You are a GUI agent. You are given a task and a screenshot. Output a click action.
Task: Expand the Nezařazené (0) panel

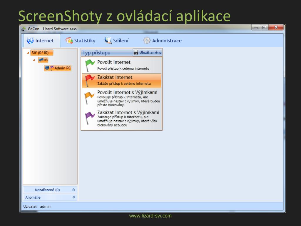[x=50, y=190]
